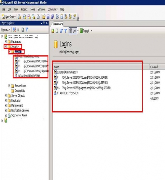
Task: Select NT AUTHORITY\SYSTEM in the Logins list
Action: coord(68,93)
